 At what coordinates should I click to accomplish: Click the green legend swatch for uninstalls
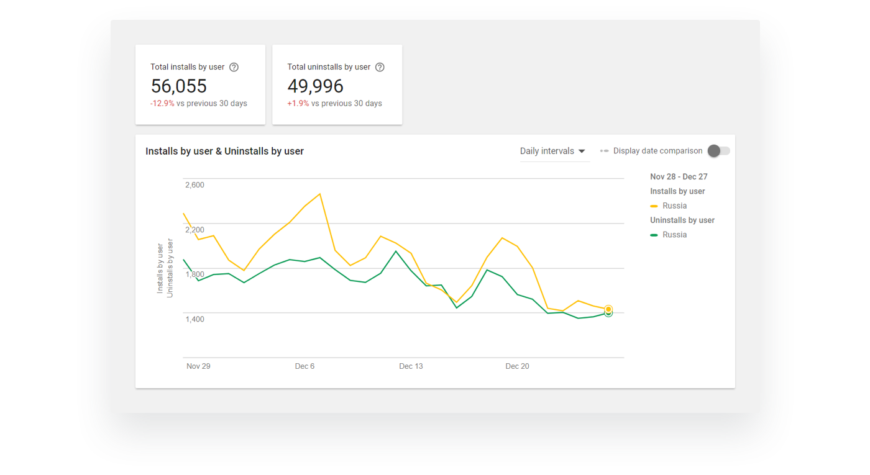[x=654, y=235]
